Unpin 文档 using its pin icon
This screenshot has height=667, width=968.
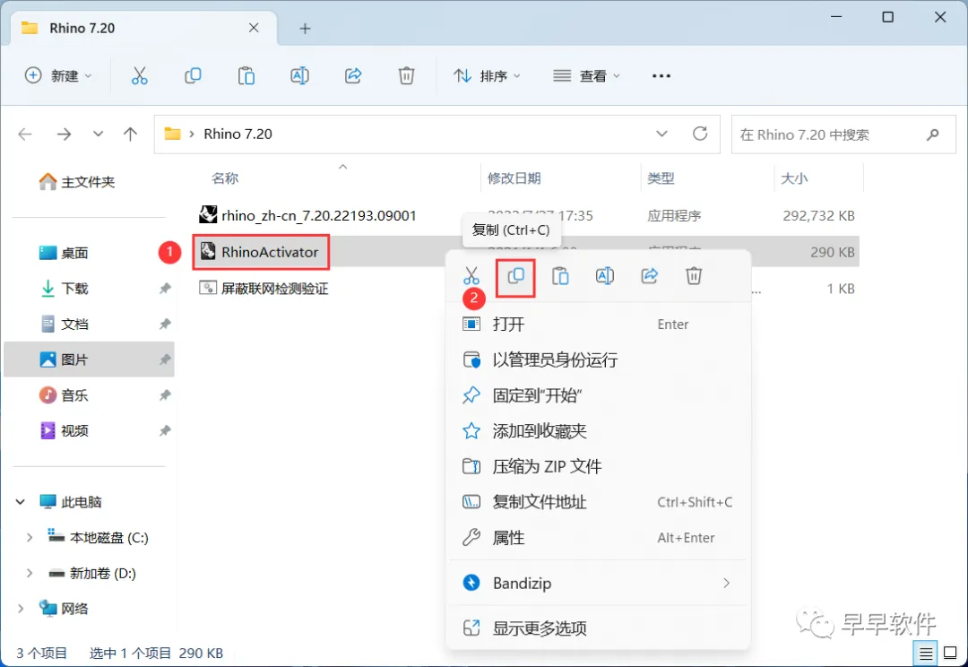(165, 325)
